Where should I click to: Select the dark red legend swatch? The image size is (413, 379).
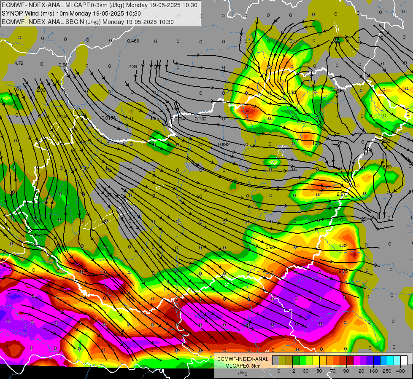click(350, 360)
